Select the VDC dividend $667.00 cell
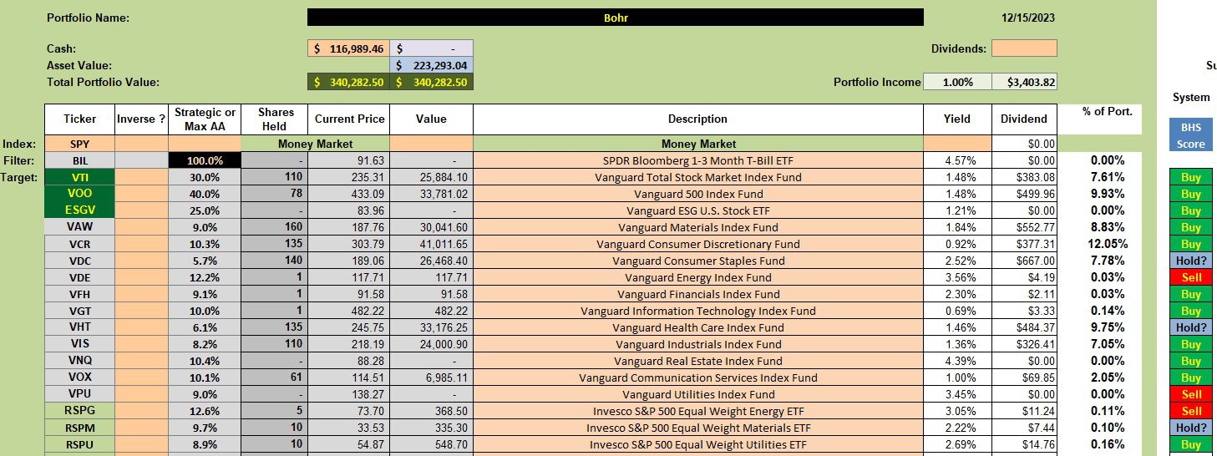Screen dimensions: 1217x456 (1024, 261)
